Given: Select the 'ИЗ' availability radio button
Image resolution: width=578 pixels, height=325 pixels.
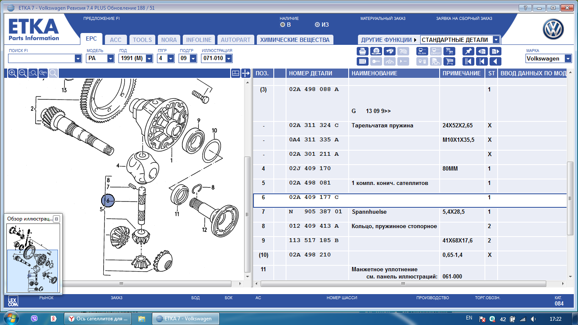Looking at the screenshot, I should (x=317, y=25).
